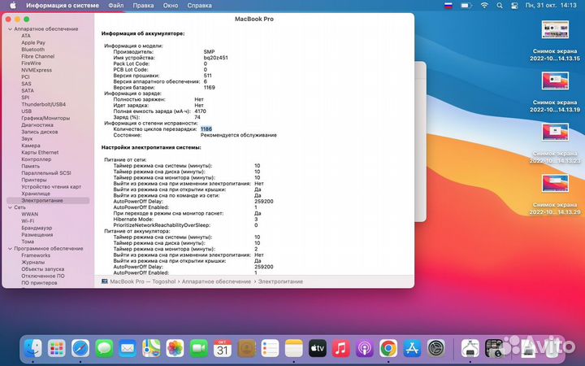The width and height of the screenshot is (585, 366).
Task: Open Podcasts from the Dock
Action: click(x=365, y=348)
